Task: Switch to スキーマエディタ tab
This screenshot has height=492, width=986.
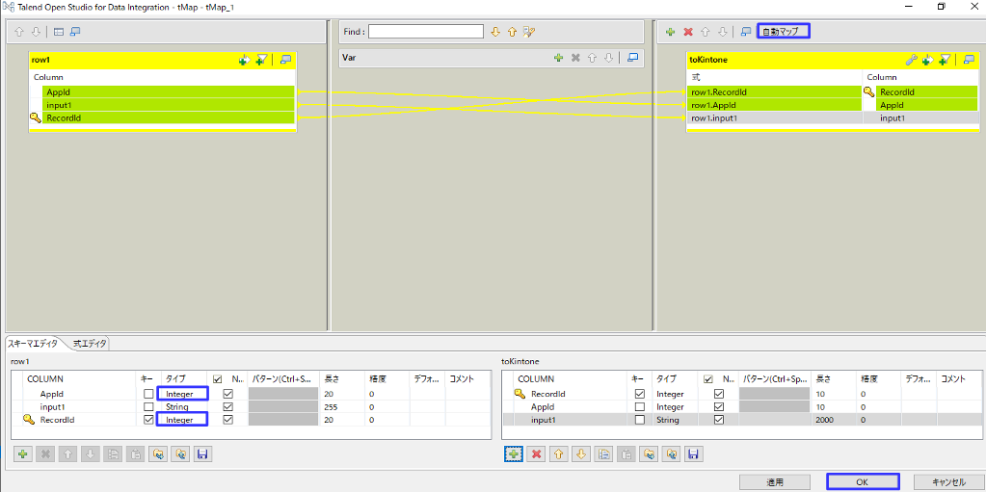Action: click(33, 343)
